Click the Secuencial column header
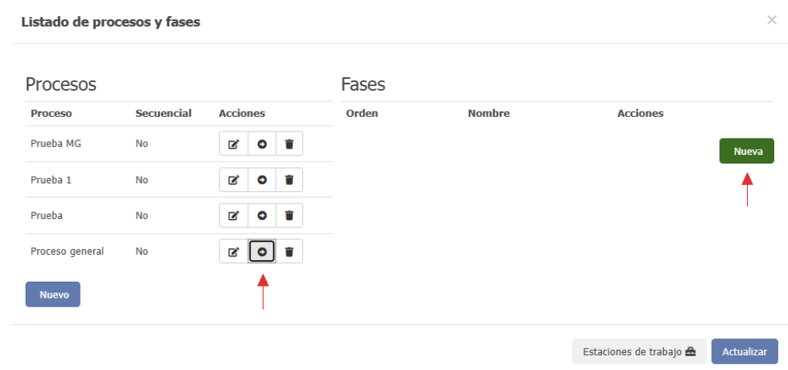This screenshot has height=370, width=788. (x=163, y=114)
